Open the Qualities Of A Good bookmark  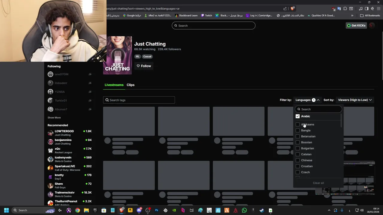321,16
